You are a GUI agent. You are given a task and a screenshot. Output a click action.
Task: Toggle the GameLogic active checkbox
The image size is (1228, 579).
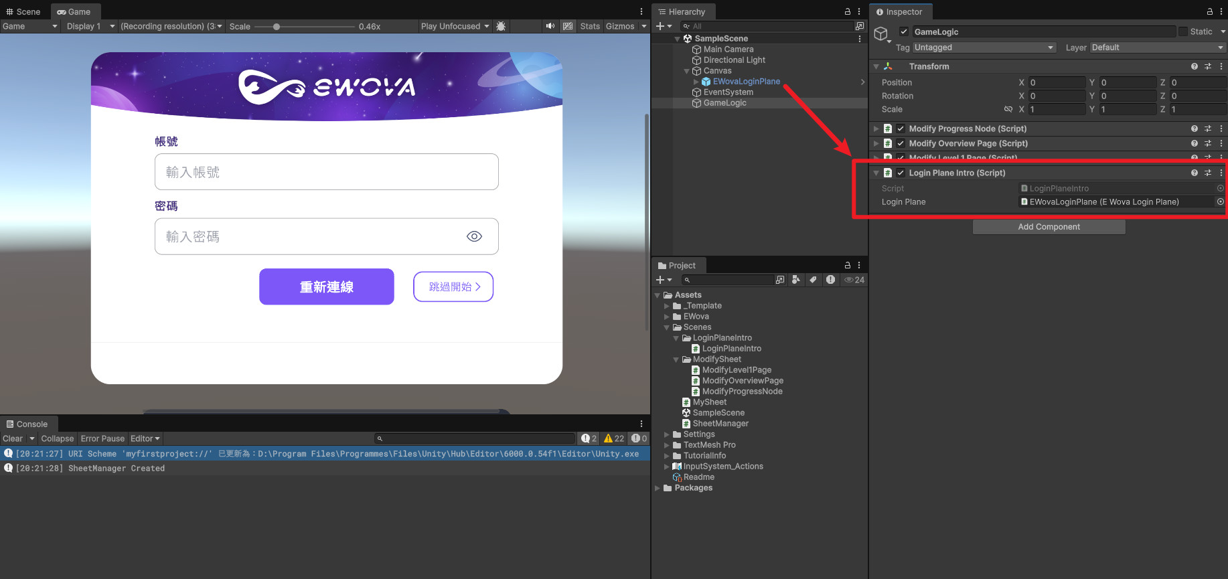point(904,31)
